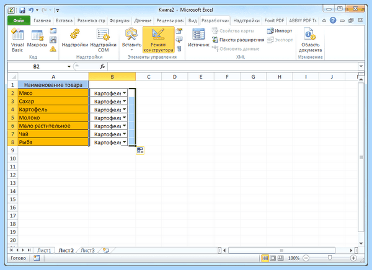Click into the formula bar
The height and width of the screenshot is (270, 372).
click(x=232, y=66)
